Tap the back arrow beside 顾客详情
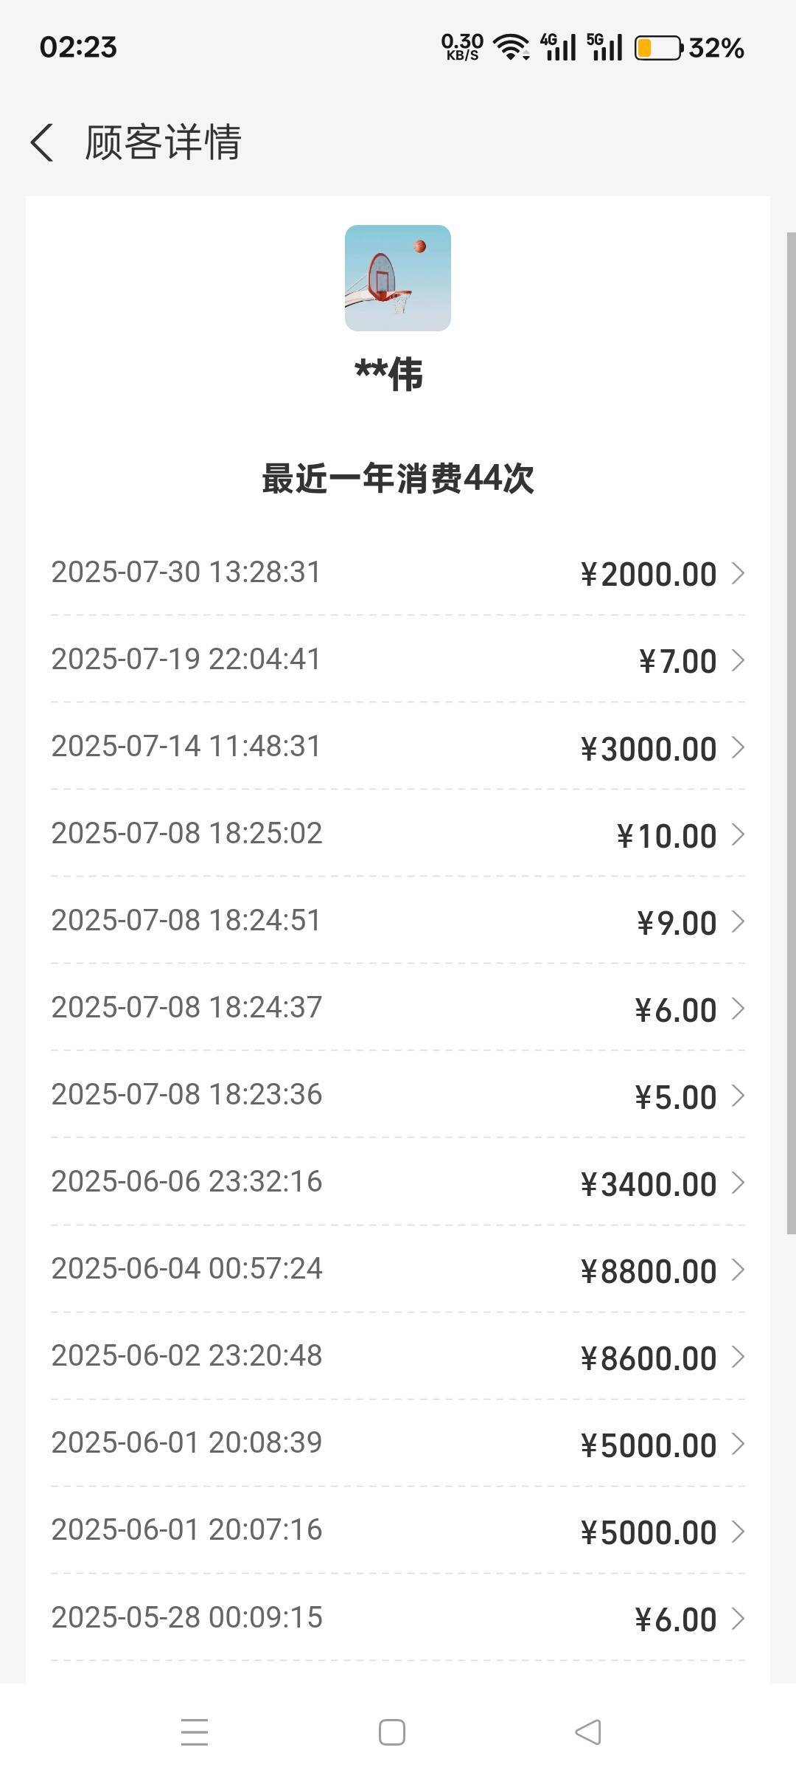The image size is (796, 1781). (x=43, y=142)
